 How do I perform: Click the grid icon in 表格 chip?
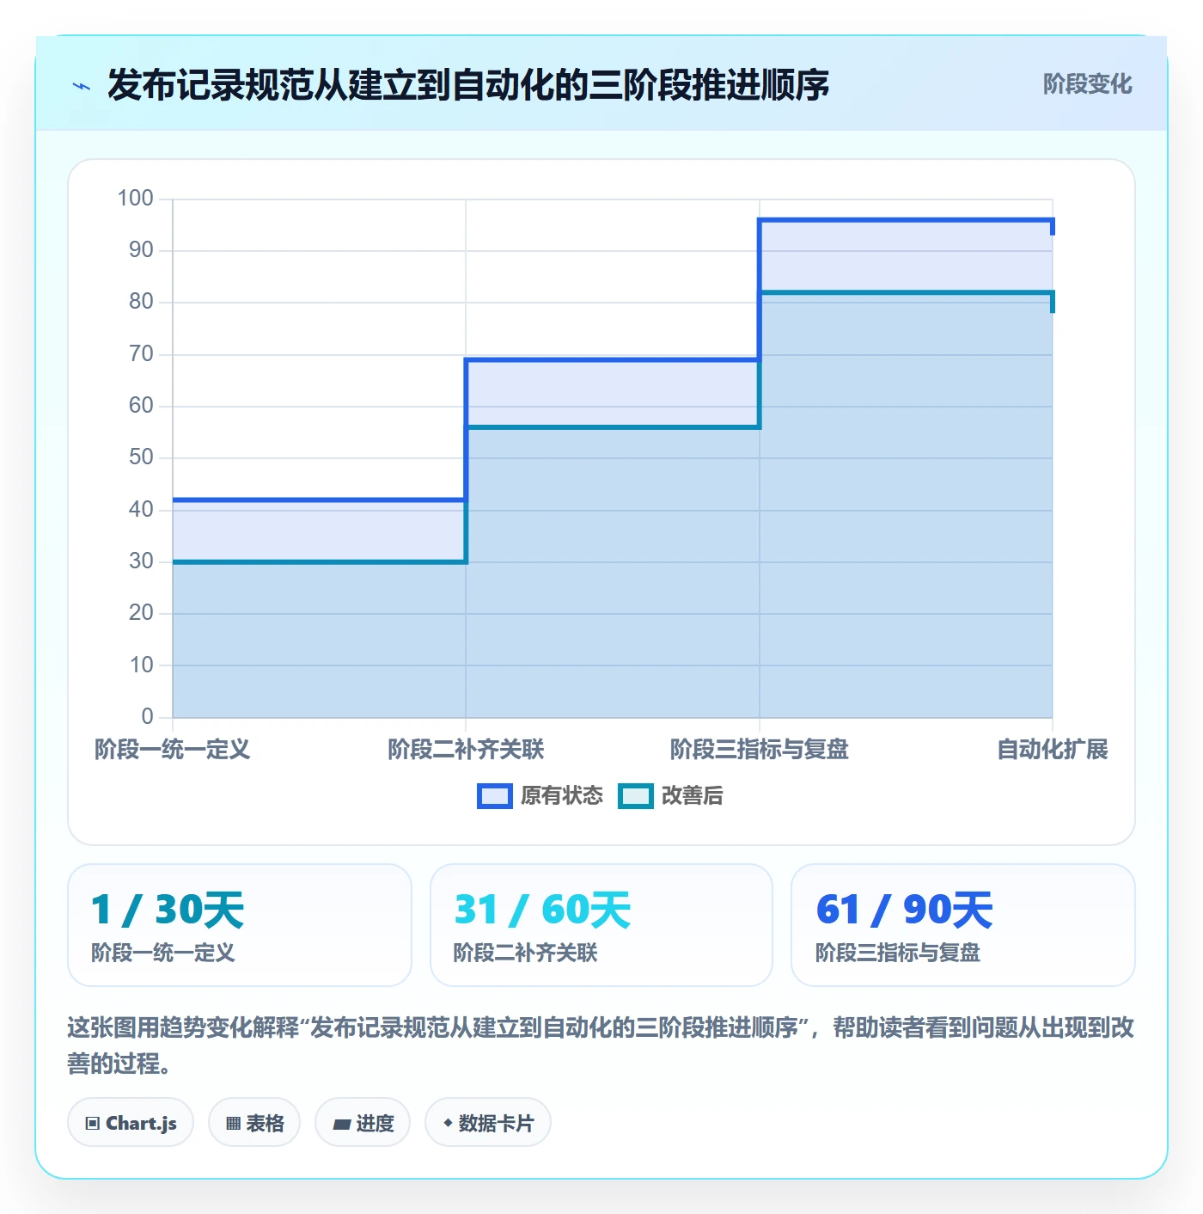coord(233,1124)
